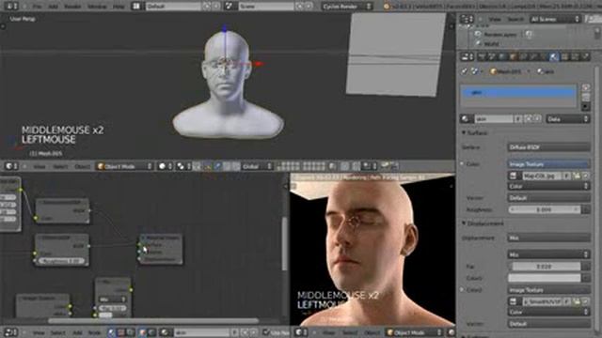
Task: Open the Render menu
Action: [72, 7]
